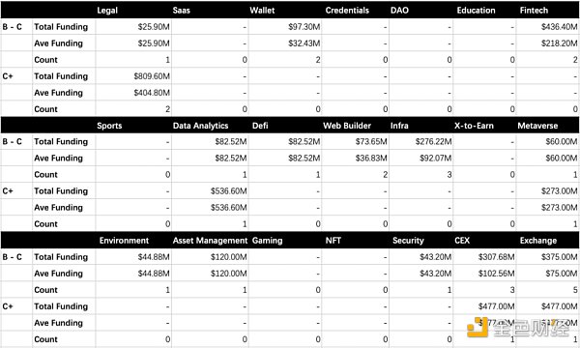
Task: Click the Legal column header
Action: pos(107,10)
